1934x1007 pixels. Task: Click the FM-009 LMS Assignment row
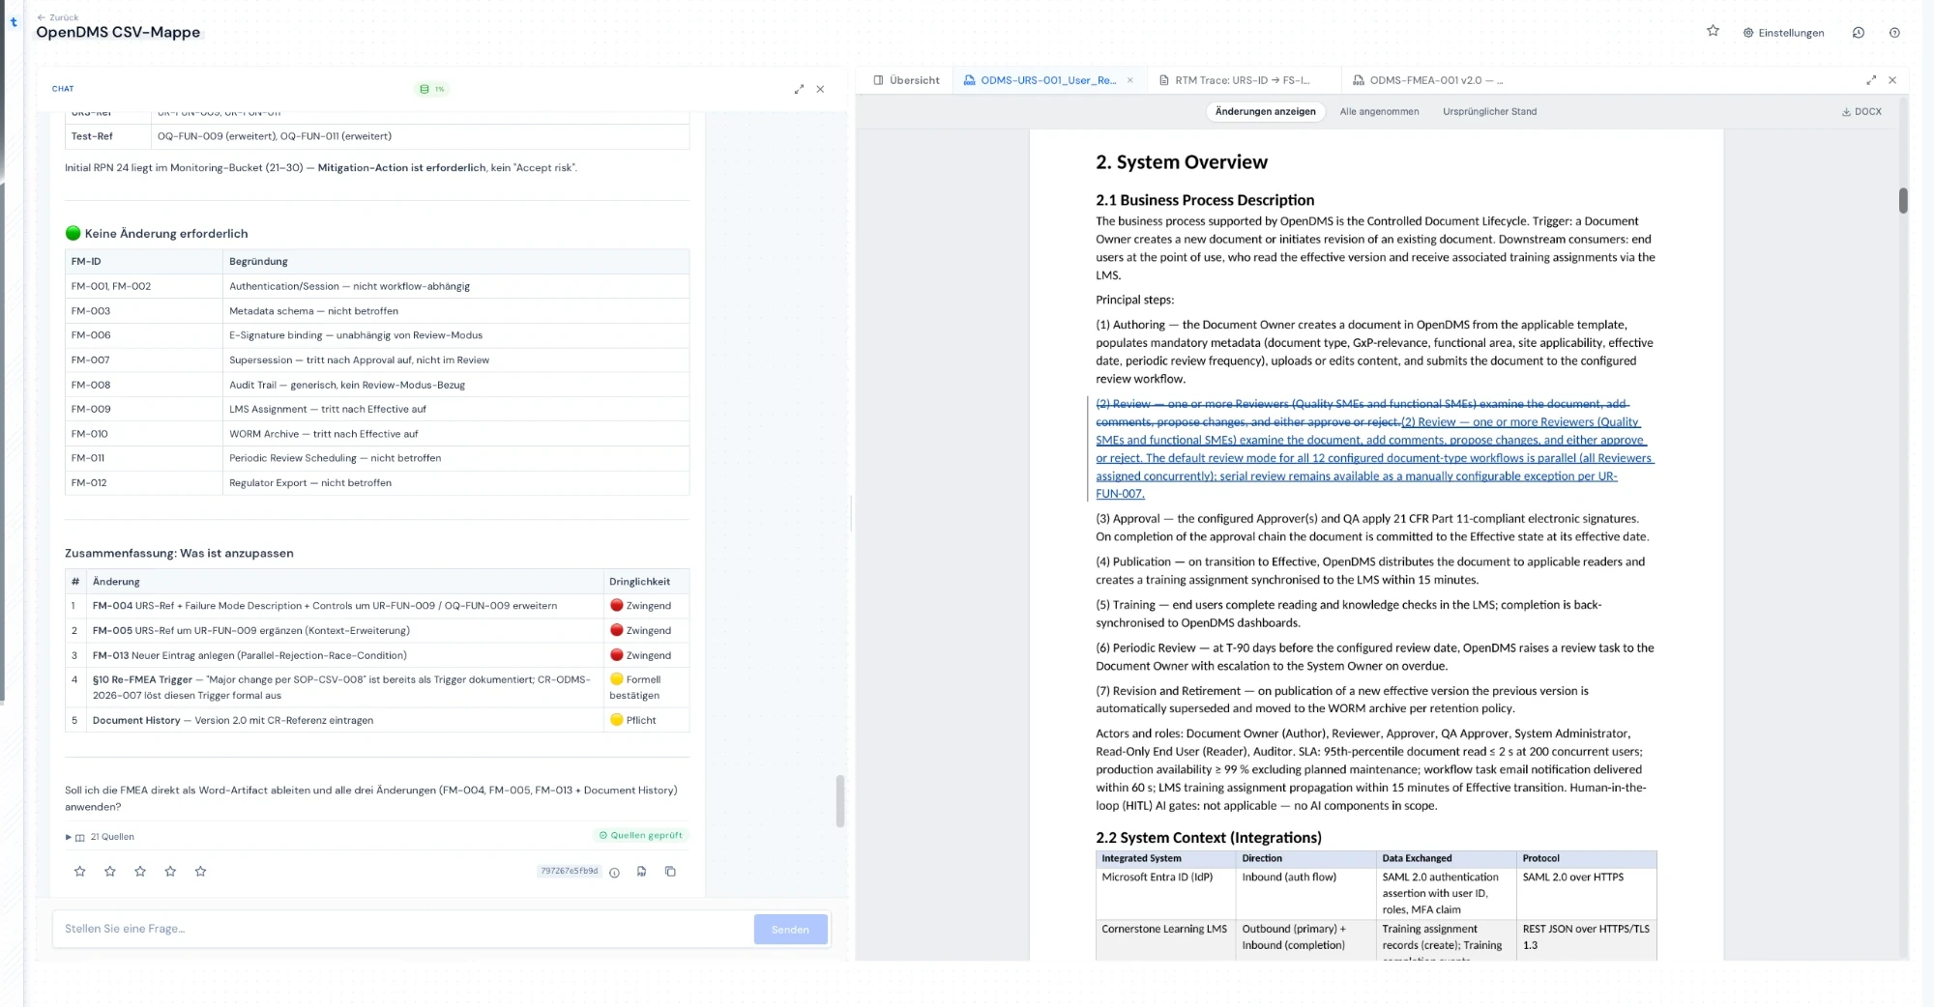click(377, 409)
